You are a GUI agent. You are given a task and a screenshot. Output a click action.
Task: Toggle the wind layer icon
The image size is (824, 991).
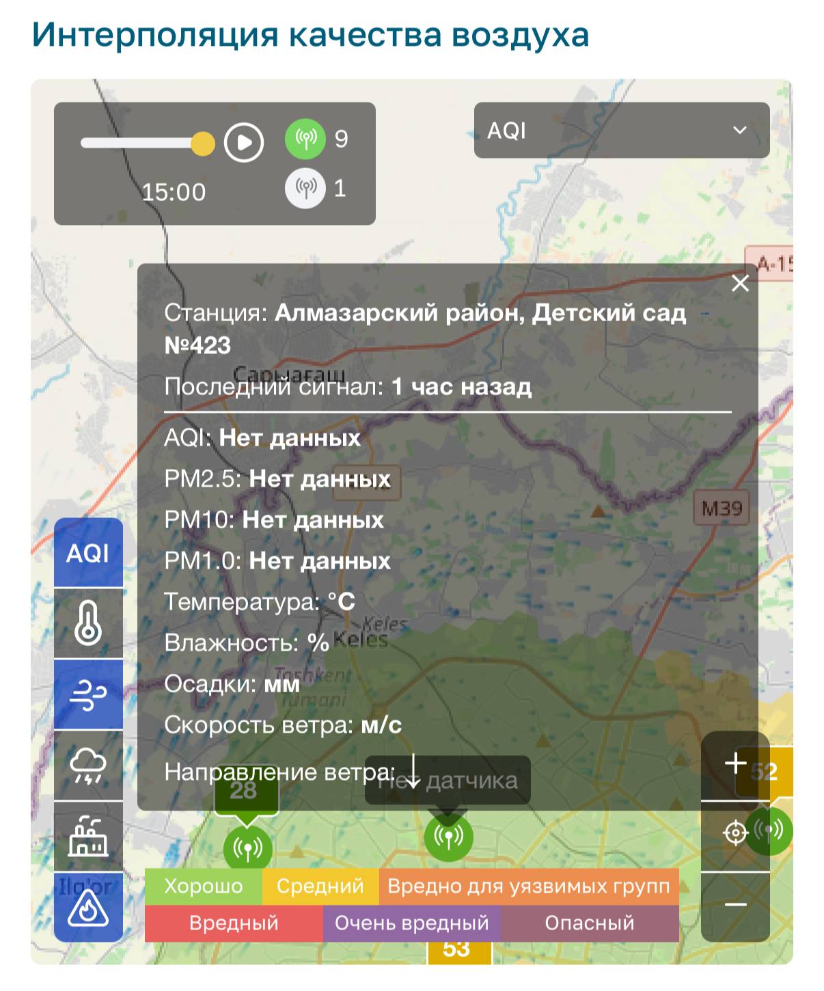click(x=88, y=694)
